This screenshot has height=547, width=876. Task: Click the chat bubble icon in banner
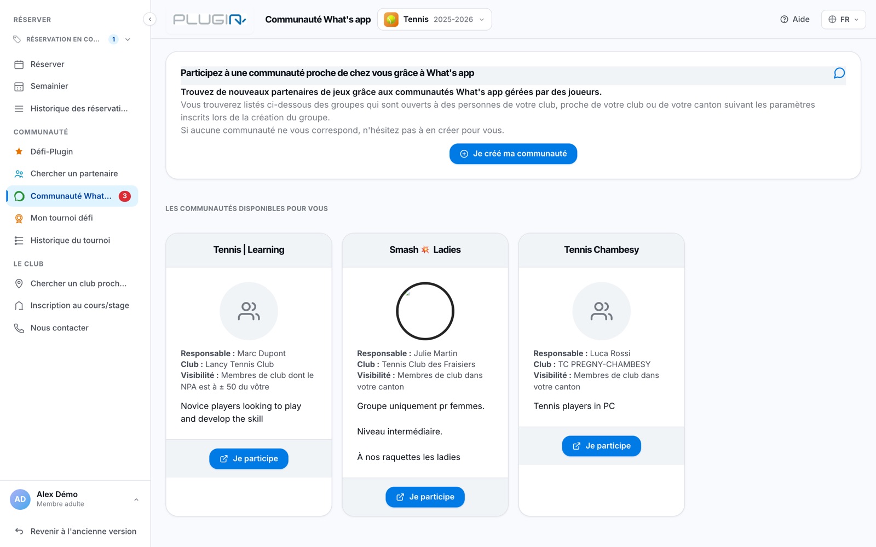(839, 73)
